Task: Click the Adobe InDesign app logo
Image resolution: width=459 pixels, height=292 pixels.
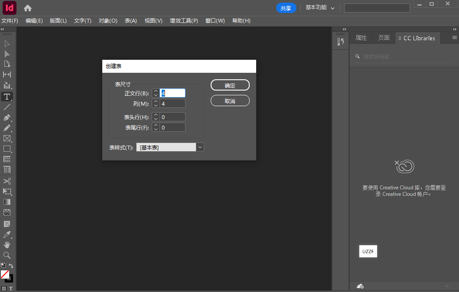Action: [10, 8]
